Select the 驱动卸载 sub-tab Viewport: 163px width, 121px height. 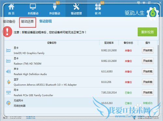46,21
